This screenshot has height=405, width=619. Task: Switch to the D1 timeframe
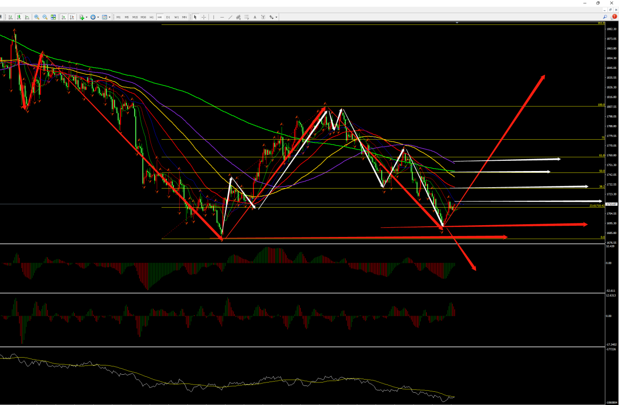(168, 17)
